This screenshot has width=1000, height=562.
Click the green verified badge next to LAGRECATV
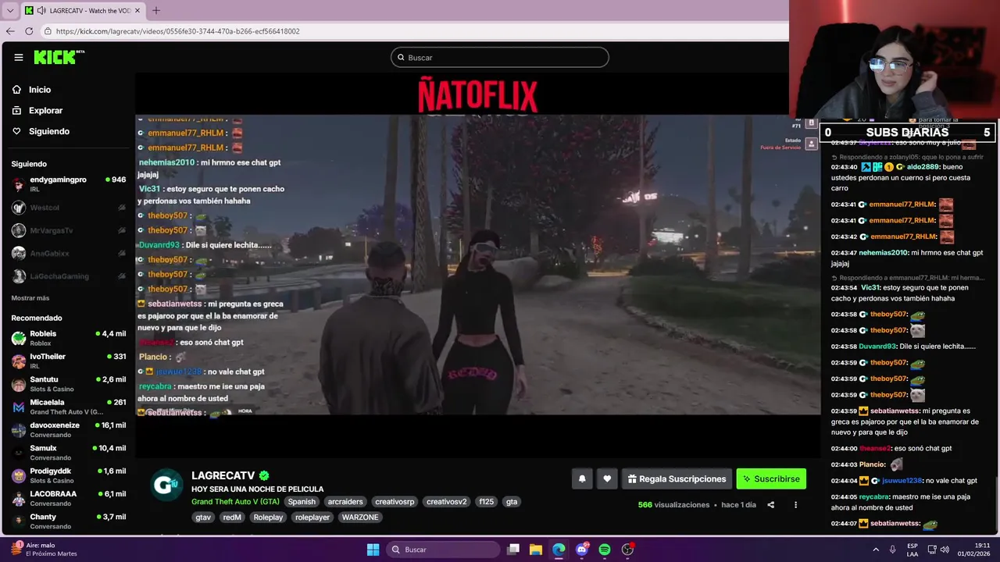coord(264,475)
